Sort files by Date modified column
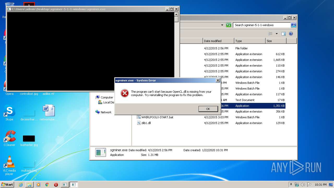Image resolution: width=334 pixels, height=188 pixels. click(x=218, y=41)
